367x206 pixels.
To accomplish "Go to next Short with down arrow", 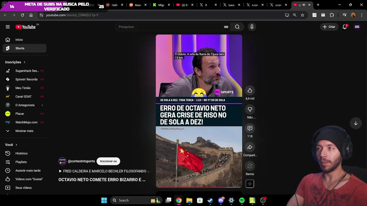I will pos(356,123).
